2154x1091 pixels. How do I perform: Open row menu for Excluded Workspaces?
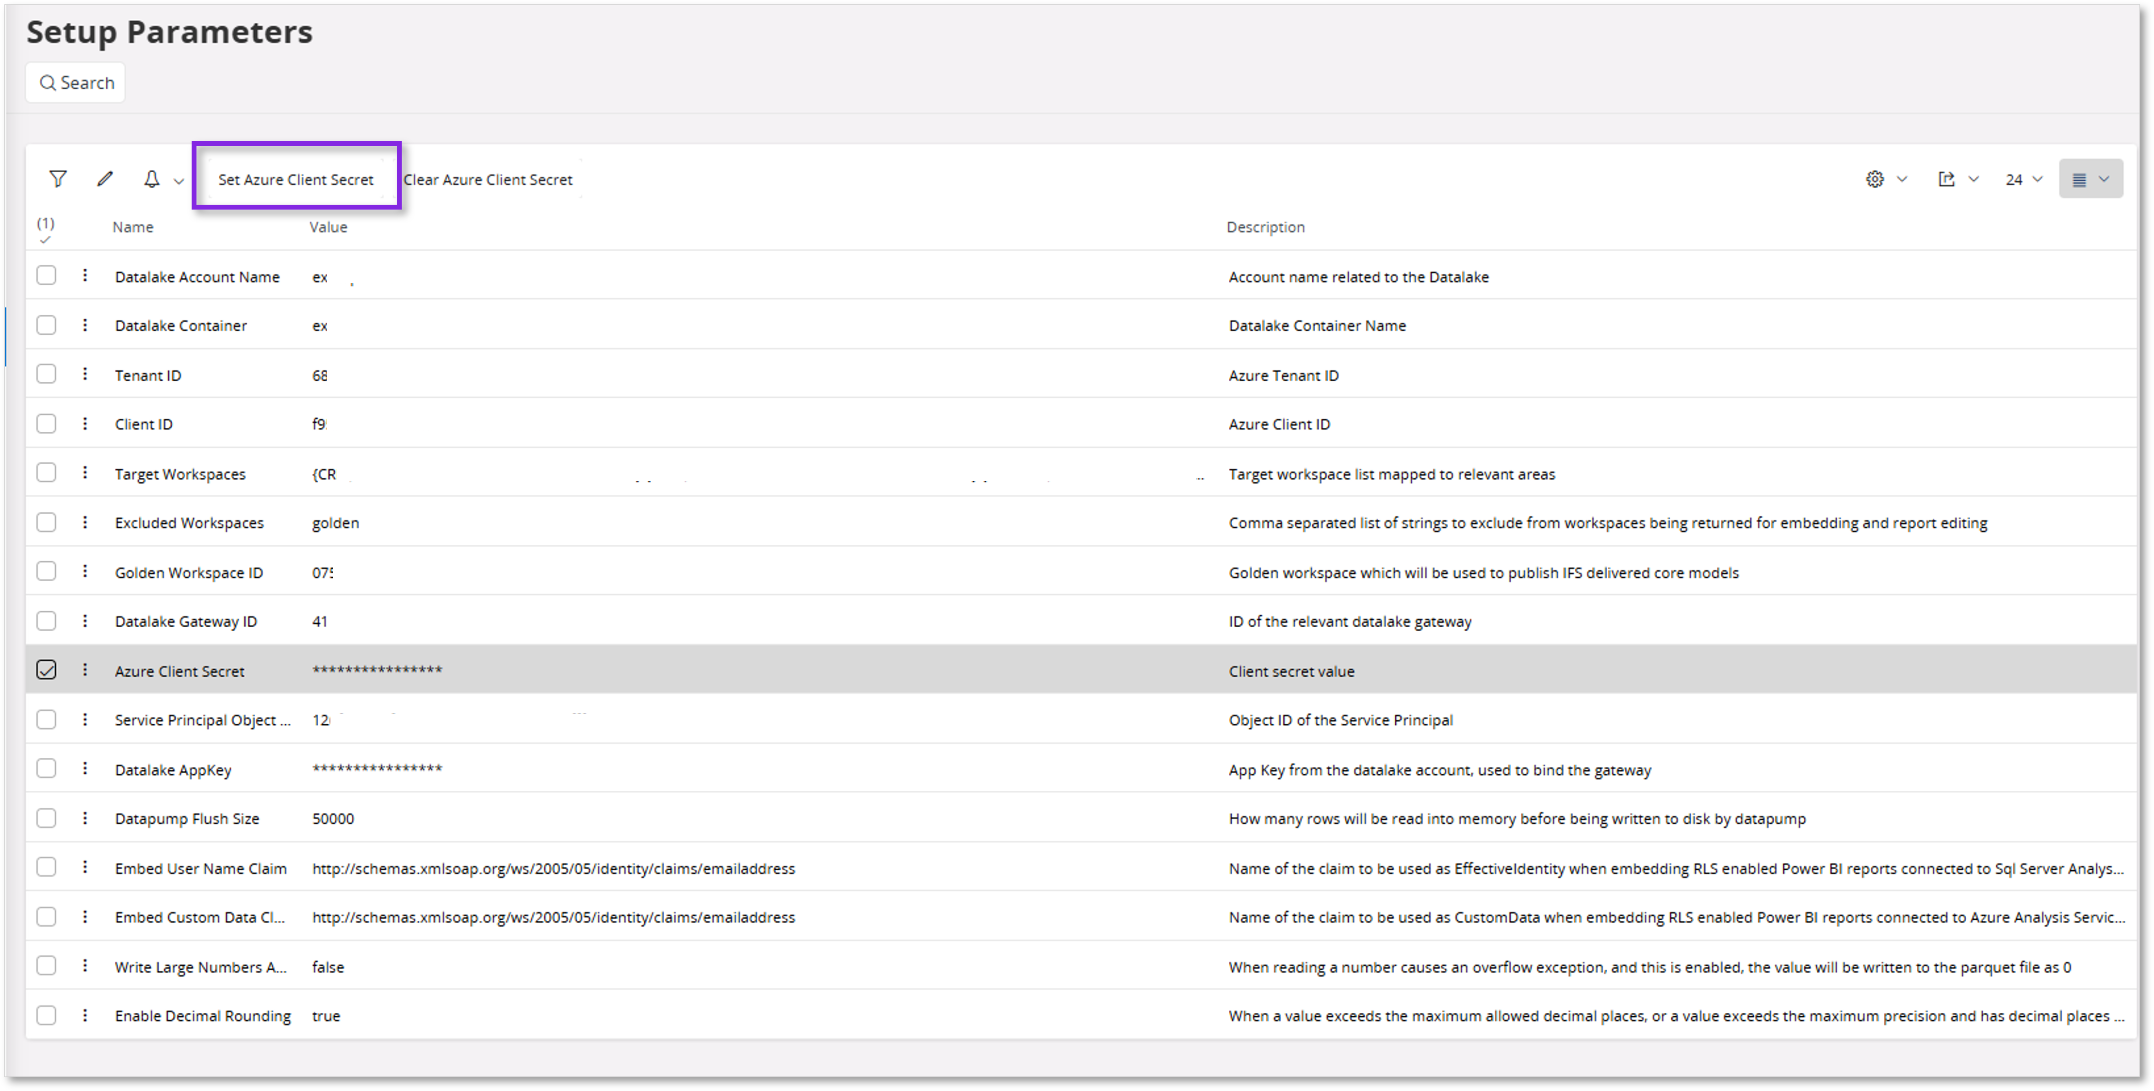tap(84, 521)
